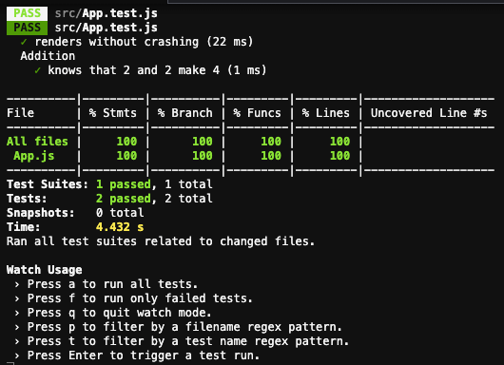Image resolution: width=504 pixels, height=365 pixels.
Task: Select the 'All files' coverage row label
Action: pos(37,142)
